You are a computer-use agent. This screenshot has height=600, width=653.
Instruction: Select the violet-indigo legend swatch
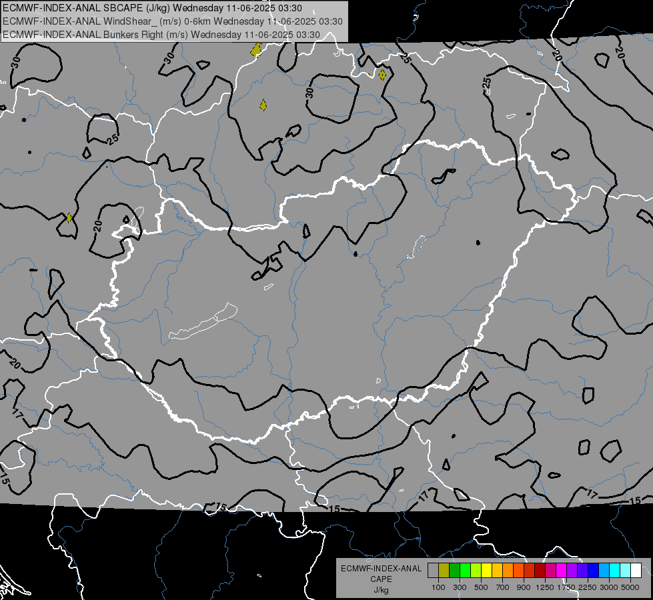(x=582, y=570)
